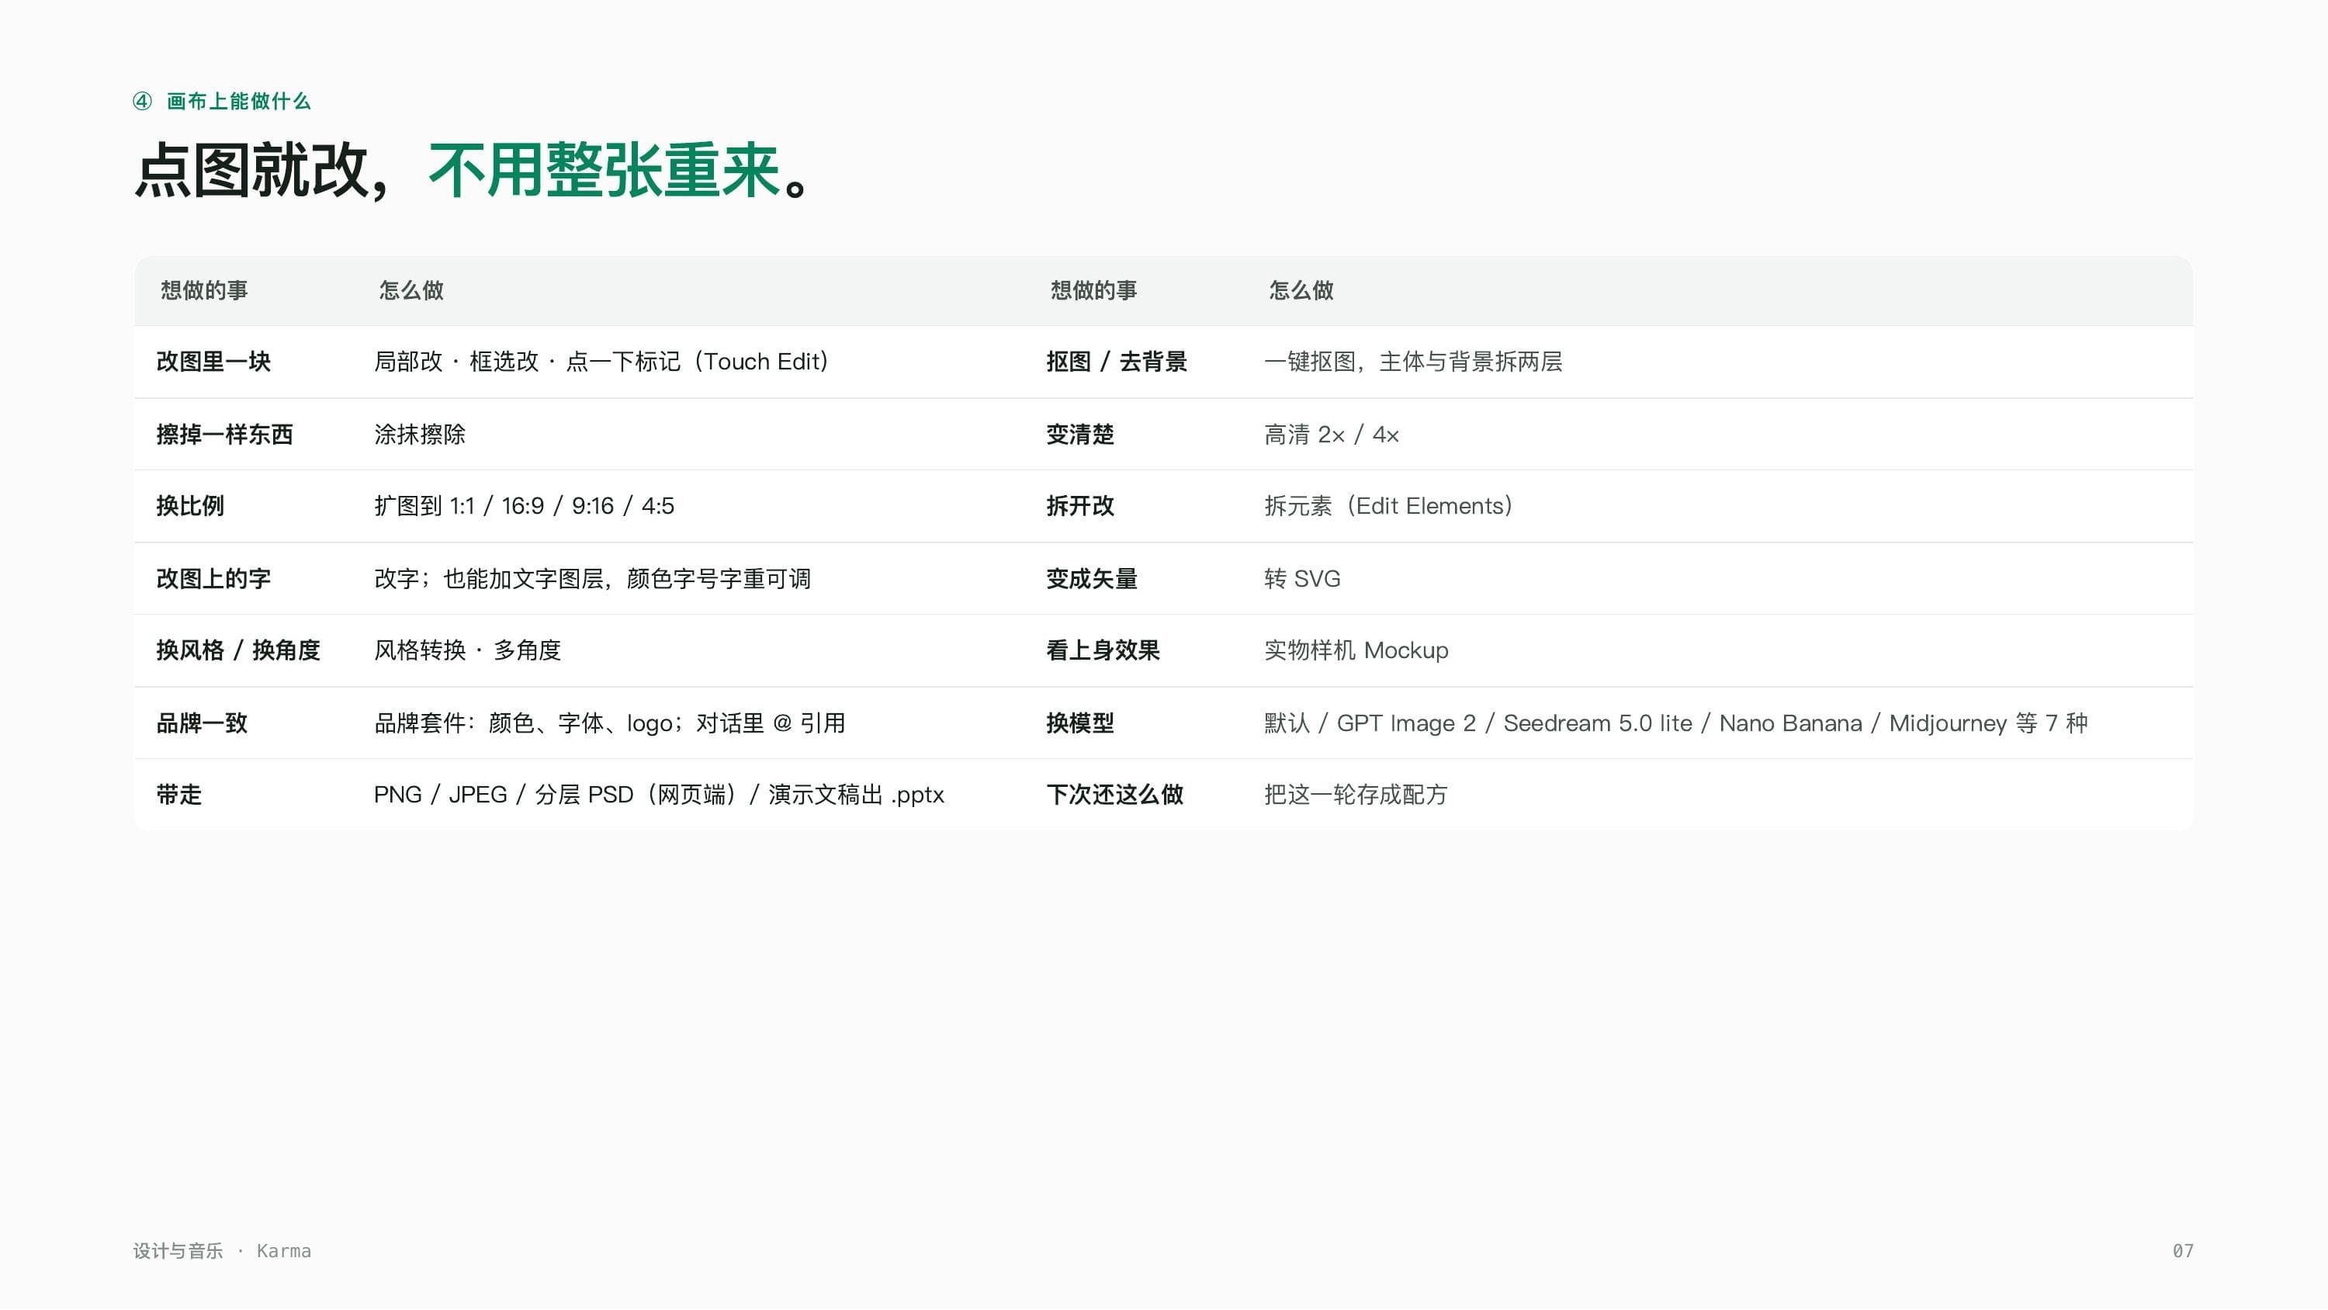Click the row label '改图上的字'

pos(213,579)
